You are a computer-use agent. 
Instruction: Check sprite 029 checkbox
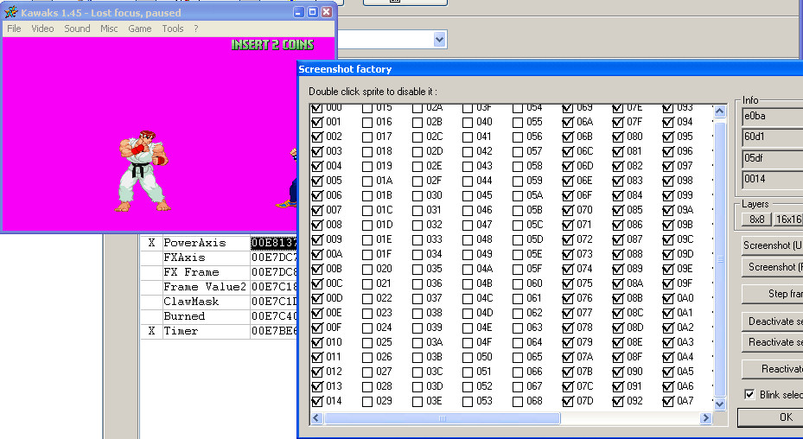tap(367, 401)
